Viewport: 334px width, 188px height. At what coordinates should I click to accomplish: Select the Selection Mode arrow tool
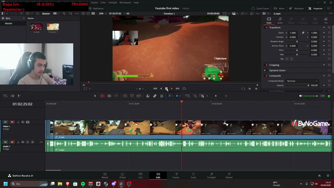[x=95, y=96]
